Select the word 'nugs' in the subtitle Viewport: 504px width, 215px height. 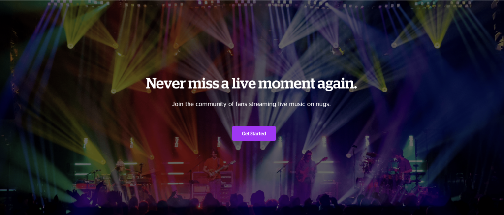[323, 105]
